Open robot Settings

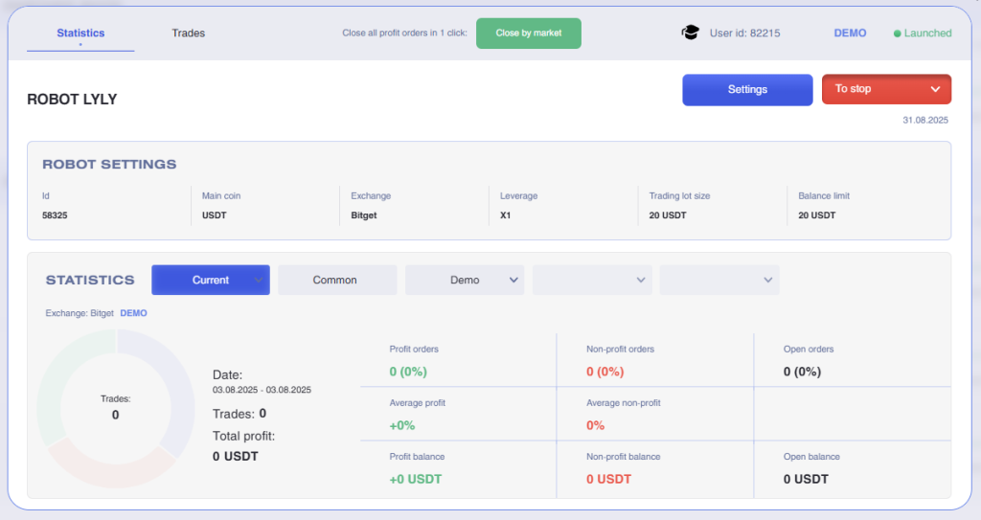pos(747,89)
